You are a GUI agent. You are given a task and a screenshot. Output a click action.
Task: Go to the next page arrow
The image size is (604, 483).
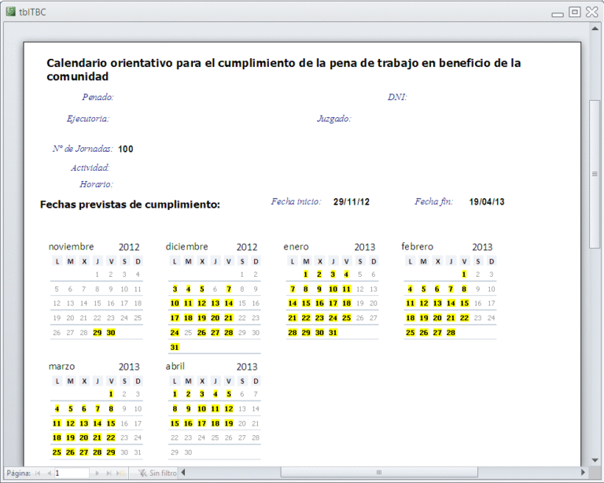[97, 473]
